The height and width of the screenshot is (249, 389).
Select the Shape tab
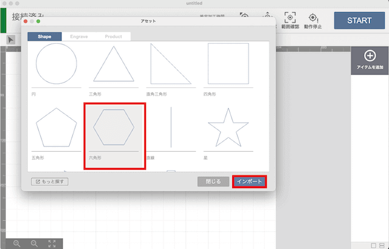46,36
